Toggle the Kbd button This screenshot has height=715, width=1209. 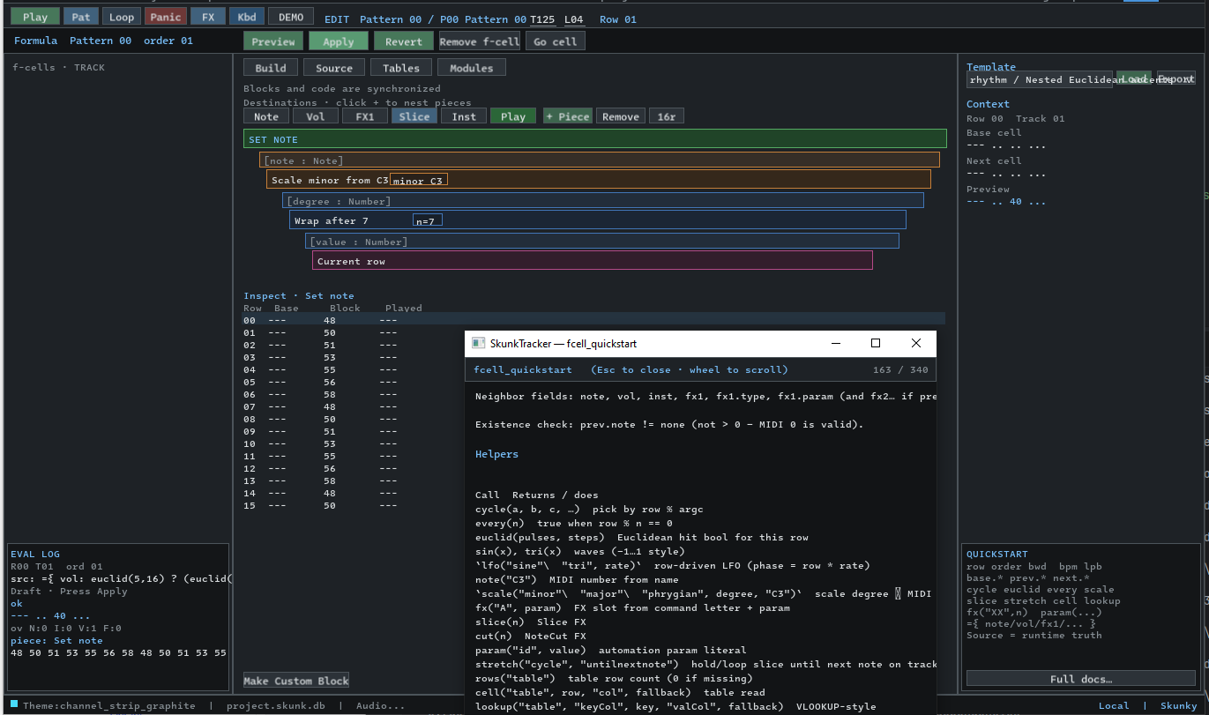245,17
